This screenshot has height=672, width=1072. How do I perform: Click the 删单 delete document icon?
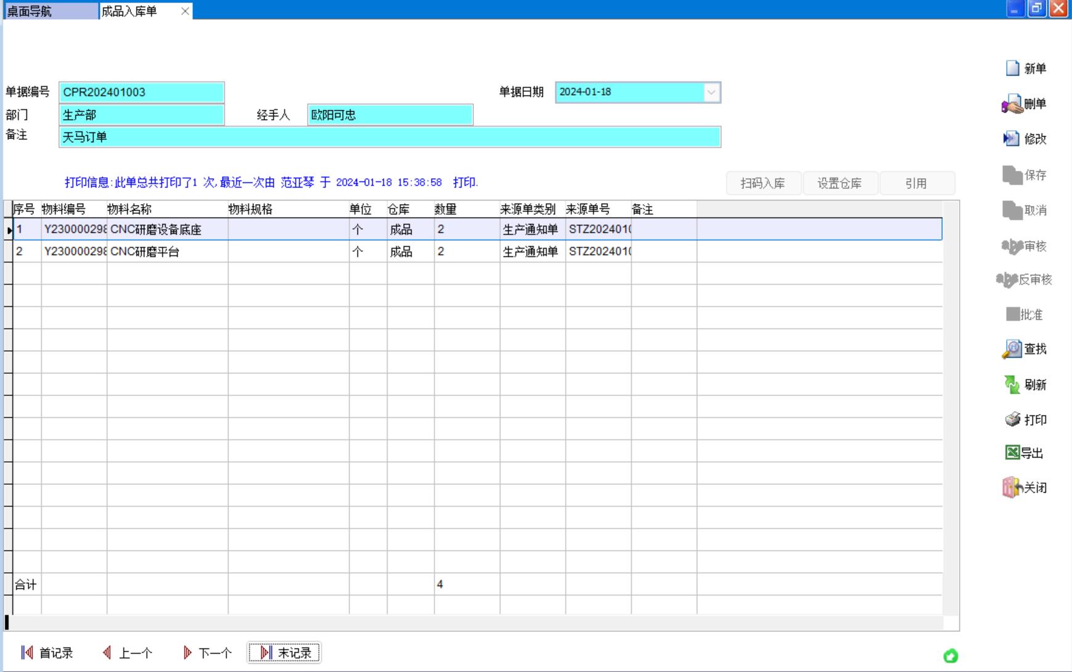pyautogui.click(x=1012, y=104)
